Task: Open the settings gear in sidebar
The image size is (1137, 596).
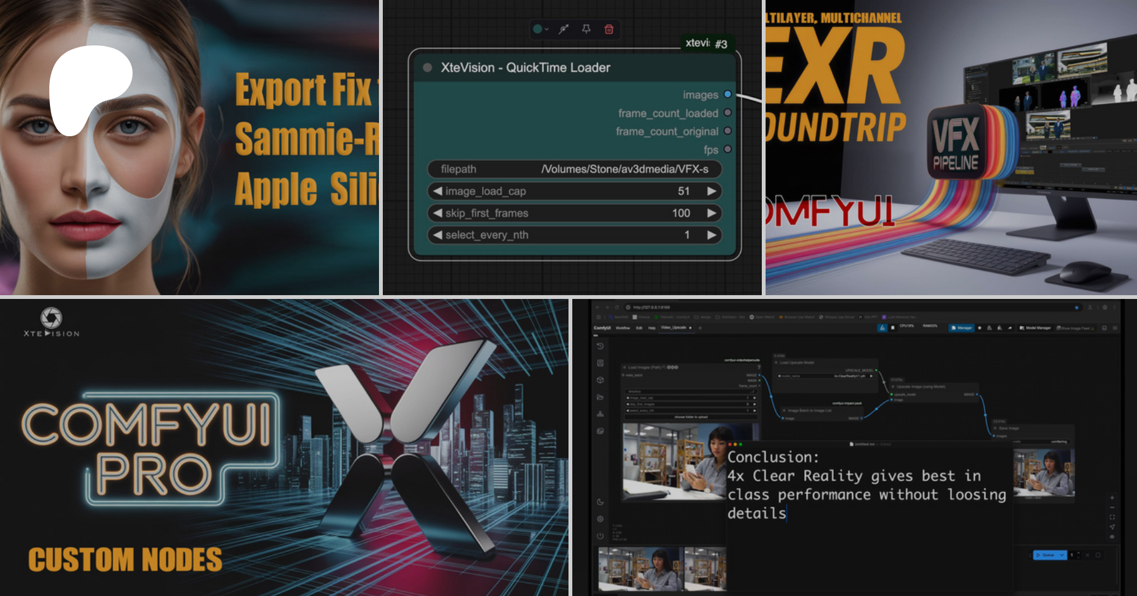Action: (x=600, y=519)
